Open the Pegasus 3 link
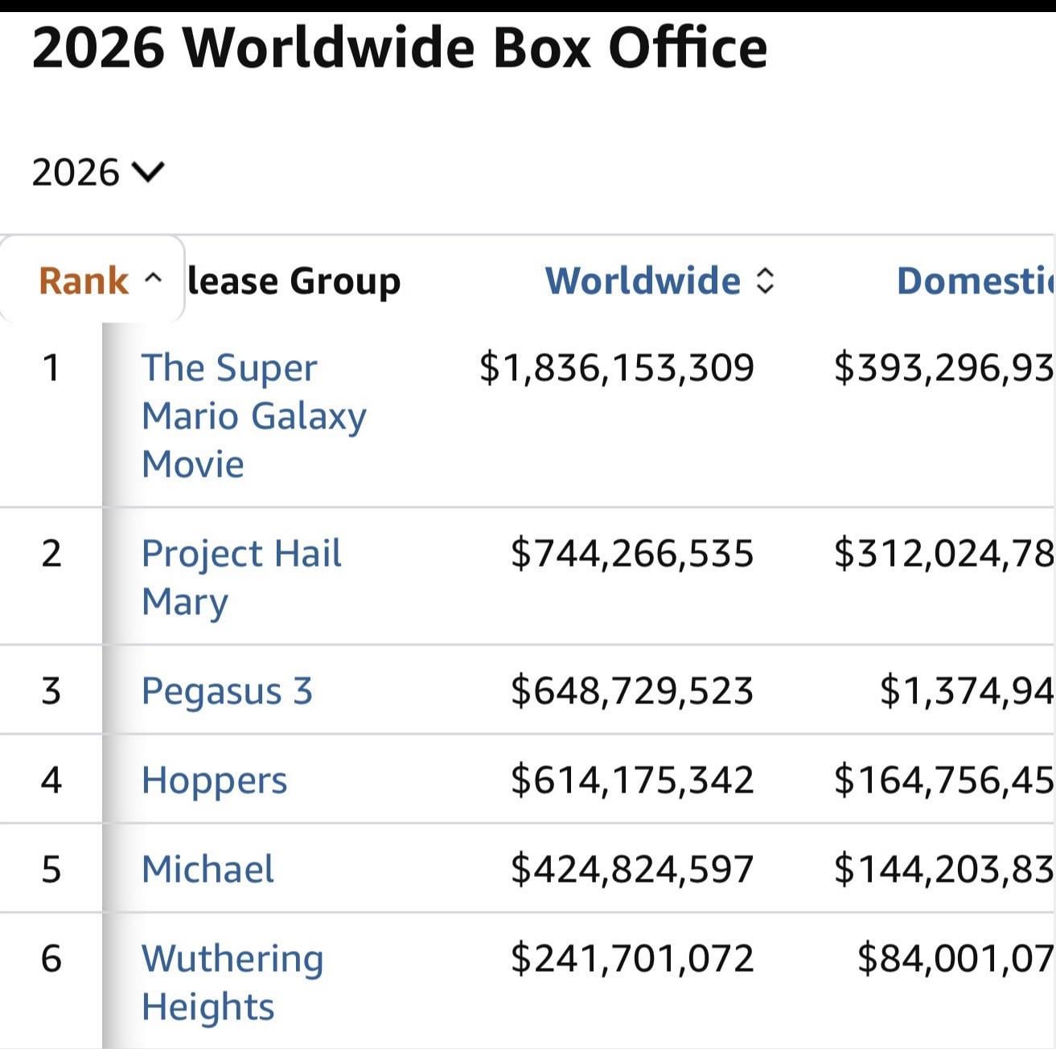Image resolution: width=1056 pixels, height=1049 pixels. click(x=227, y=690)
